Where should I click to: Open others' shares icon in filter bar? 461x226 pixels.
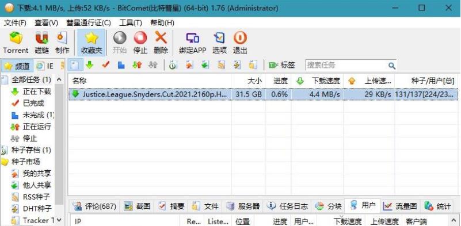click(205, 65)
